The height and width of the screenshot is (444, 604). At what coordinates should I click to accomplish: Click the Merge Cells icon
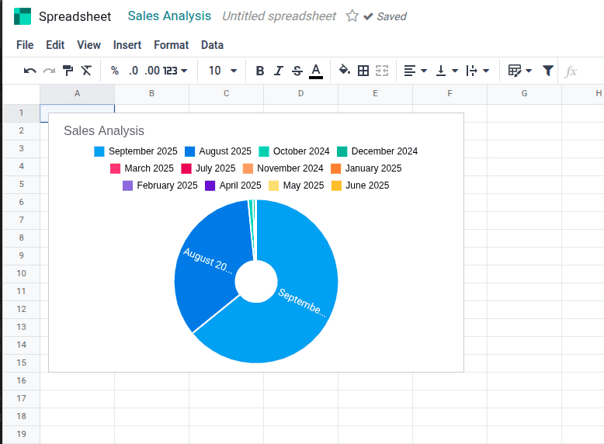(382, 71)
